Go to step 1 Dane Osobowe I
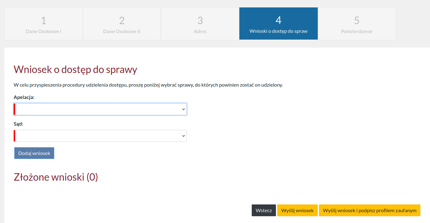430x223 pixels. coord(43,24)
